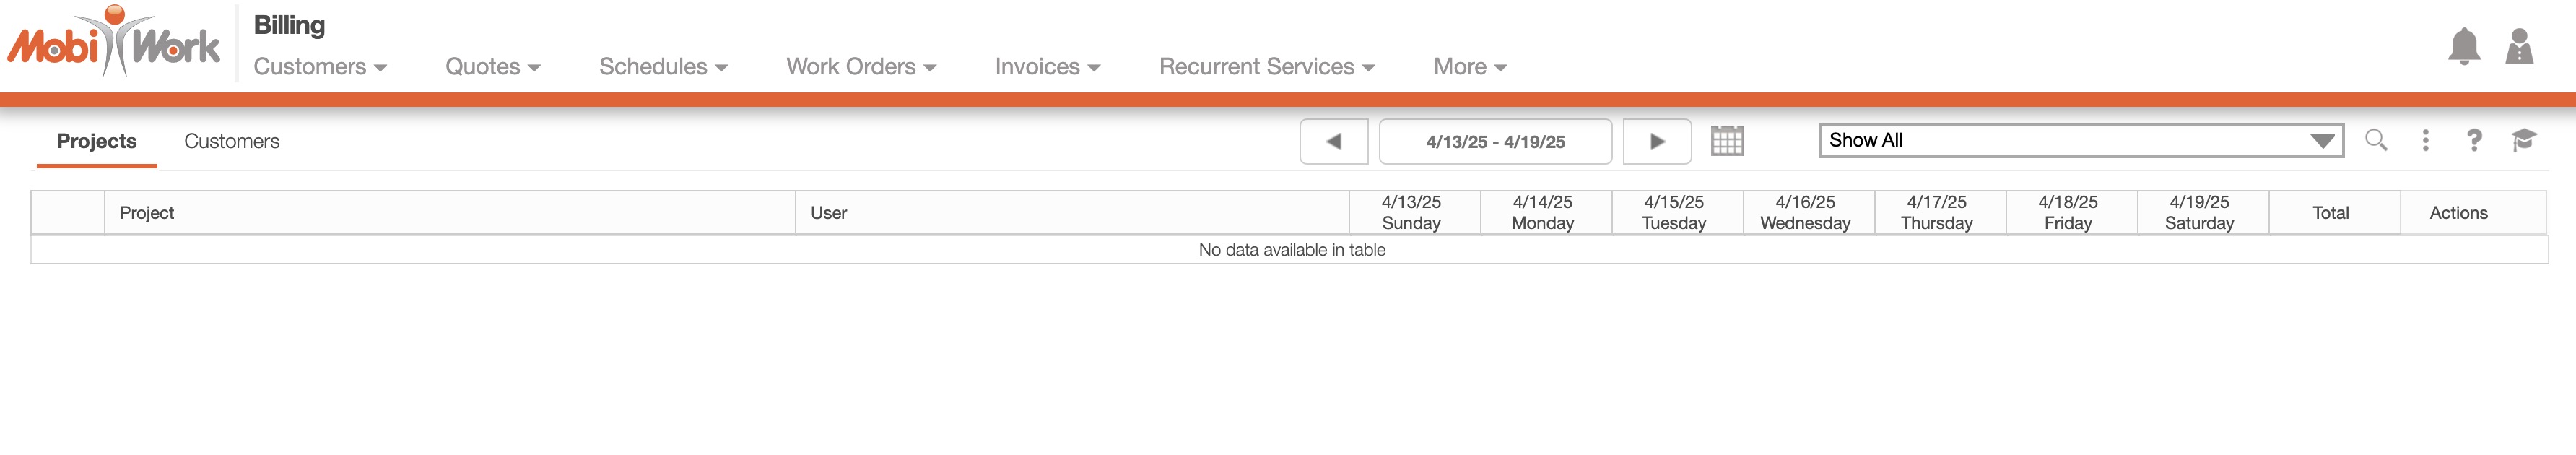Click the search magnifier icon
This screenshot has width=2576, height=455.
[2376, 141]
